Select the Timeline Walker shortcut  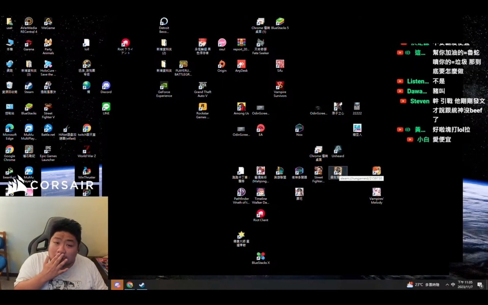point(261,196)
